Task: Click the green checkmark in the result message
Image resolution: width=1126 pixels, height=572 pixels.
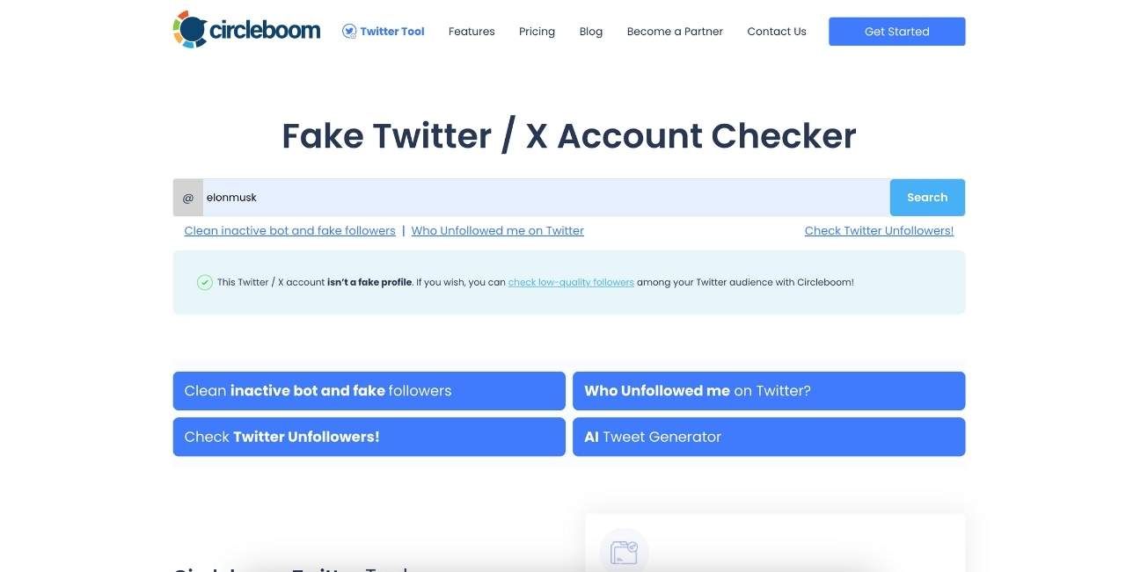Action: pyautogui.click(x=204, y=282)
